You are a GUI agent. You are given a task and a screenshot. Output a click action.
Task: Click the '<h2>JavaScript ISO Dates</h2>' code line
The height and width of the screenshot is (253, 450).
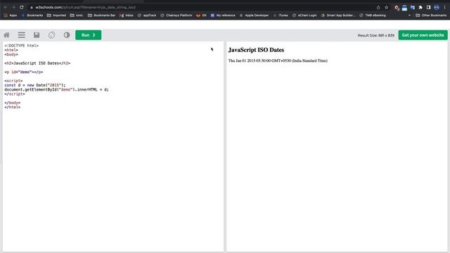37,63
